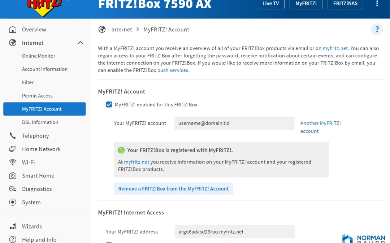Follow the push services link
390x243 pixels.
point(173,70)
